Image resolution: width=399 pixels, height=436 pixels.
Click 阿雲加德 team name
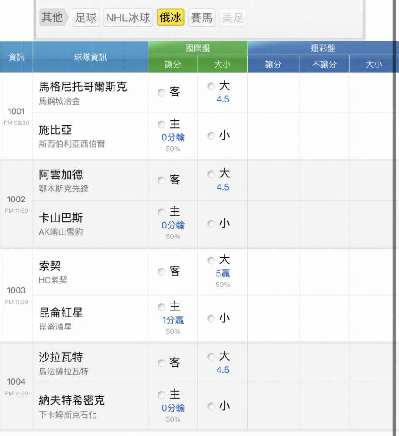tap(61, 175)
